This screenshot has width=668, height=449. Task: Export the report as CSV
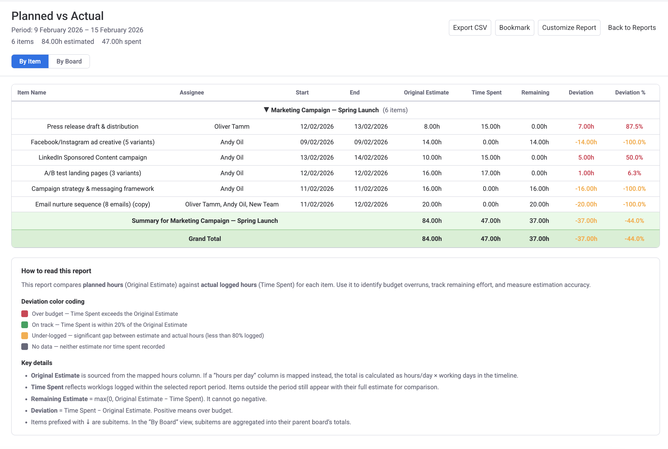pyautogui.click(x=470, y=27)
